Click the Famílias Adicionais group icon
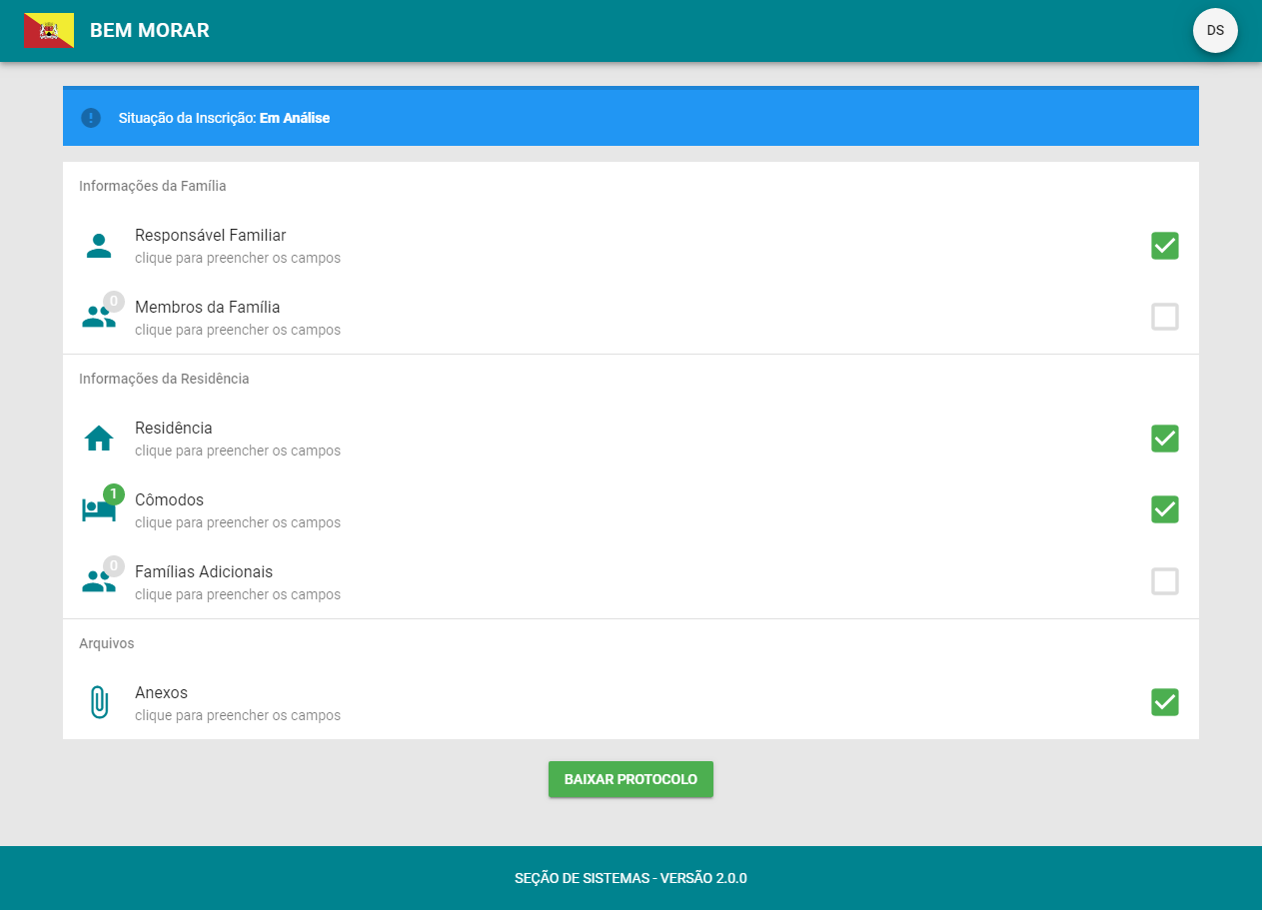Viewport: 1262px width, 910px height. 97,582
